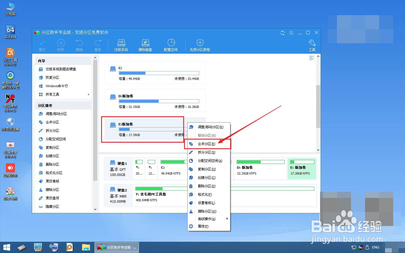Viewport: 405px width, 253px height.
Task: Select 调整/移动分区(R) in context menu
Action: pyautogui.click(x=209, y=127)
